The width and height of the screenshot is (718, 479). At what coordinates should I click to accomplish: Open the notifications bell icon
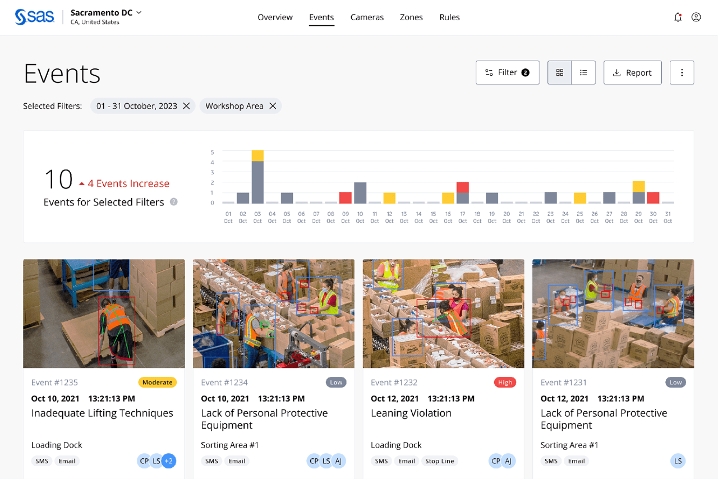coord(678,17)
